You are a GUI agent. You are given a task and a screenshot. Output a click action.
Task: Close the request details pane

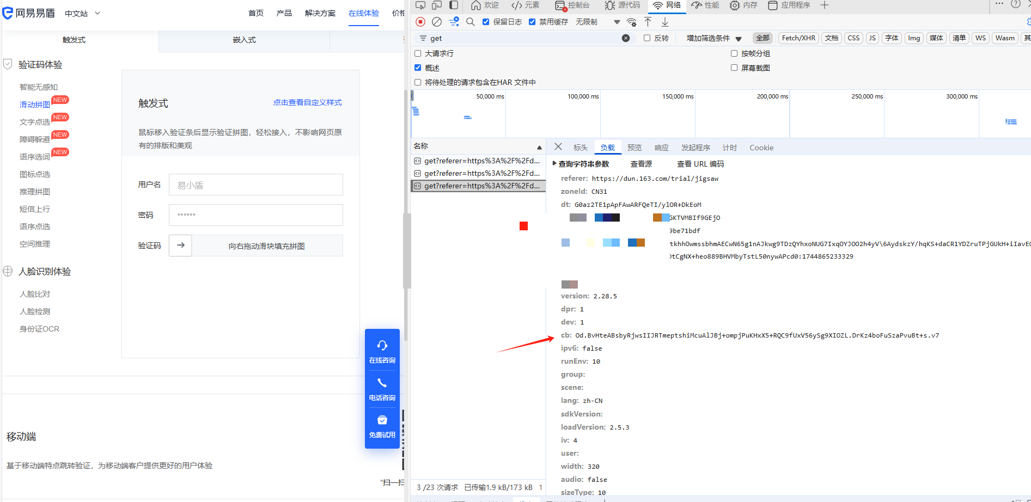[558, 147]
